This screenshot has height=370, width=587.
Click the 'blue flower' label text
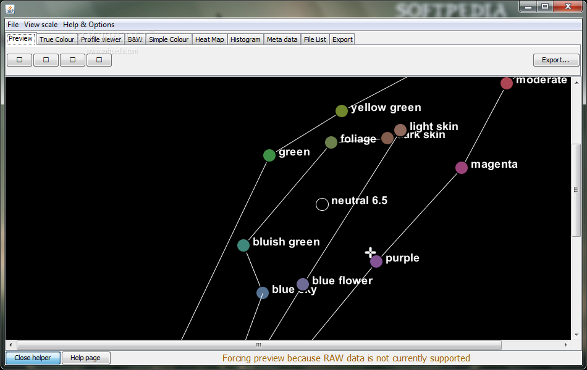pos(342,281)
